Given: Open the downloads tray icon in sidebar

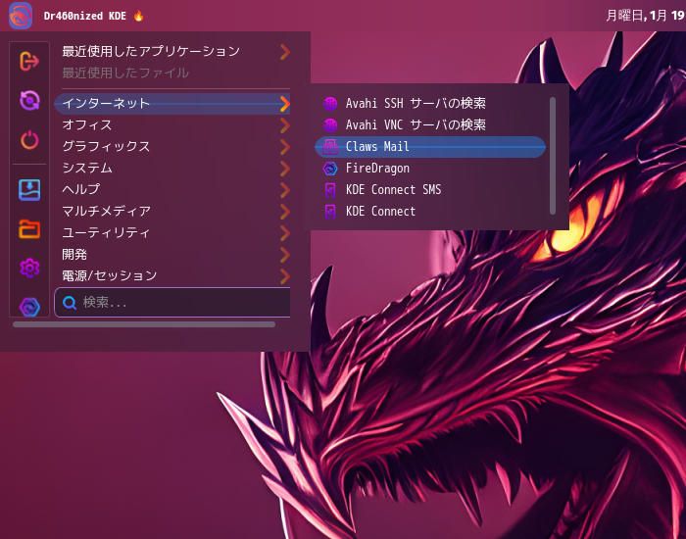Looking at the screenshot, I should click(x=29, y=190).
